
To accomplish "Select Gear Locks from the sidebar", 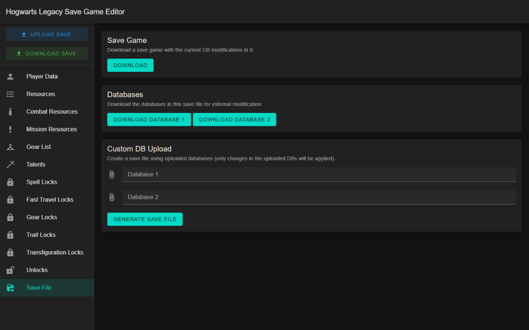I will tap(42, 217).
